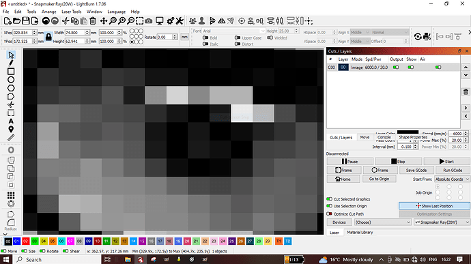Screen dimensions: 471x264
Task: Click the Camera capture icon
Action: pos(148,21)
